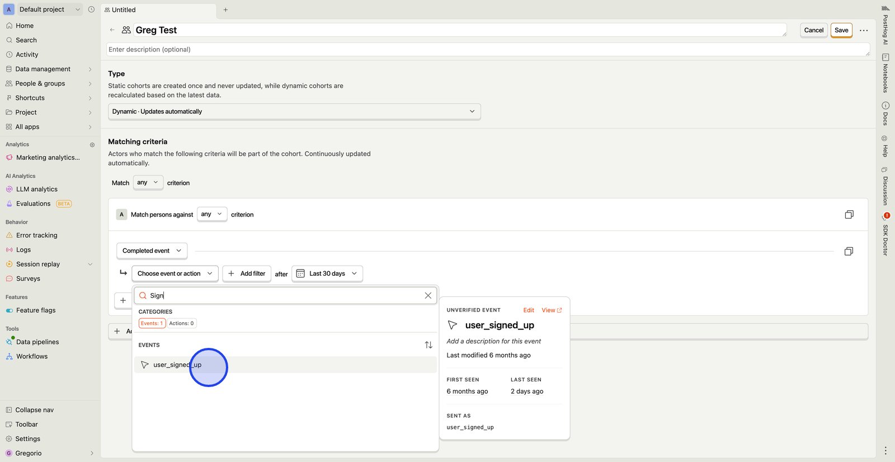Duplicate criteria group A
Screen dimensions: 895x462
point(849,215)
